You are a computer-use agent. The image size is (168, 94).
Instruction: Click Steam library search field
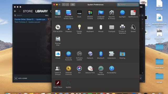(29, 15)
